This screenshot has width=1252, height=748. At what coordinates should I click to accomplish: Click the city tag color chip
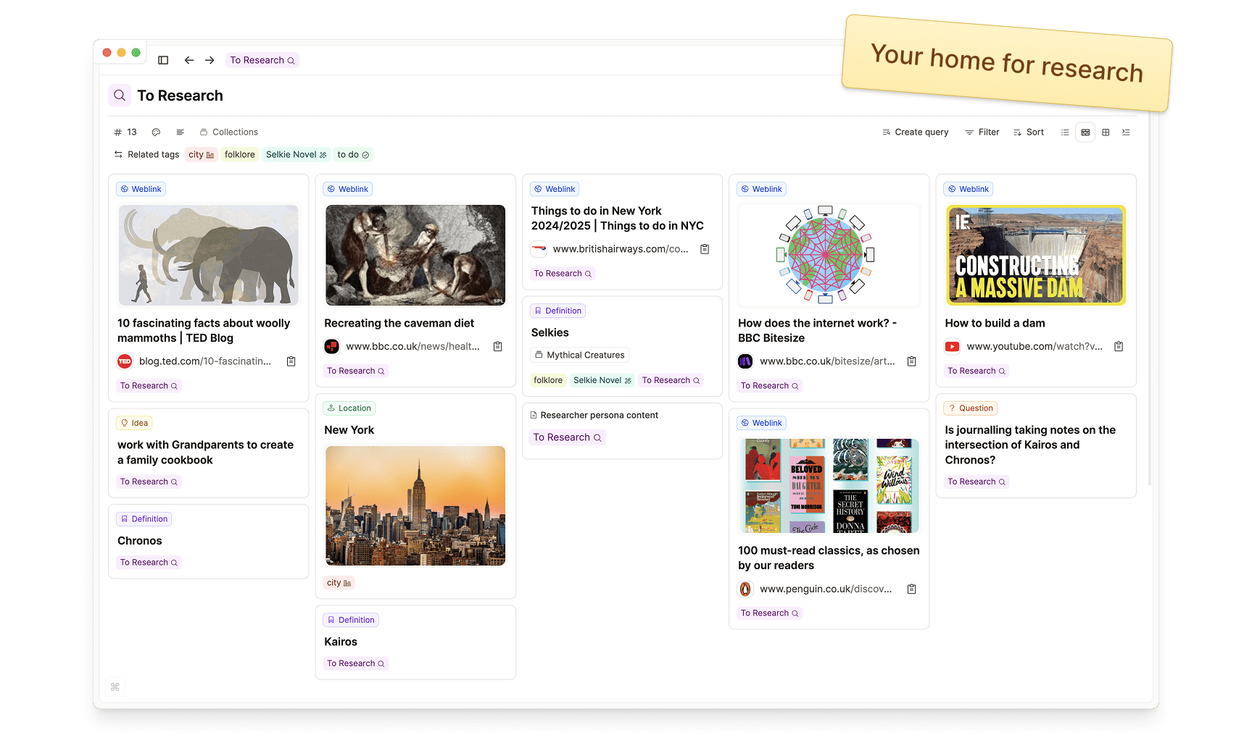pos(201,154)
